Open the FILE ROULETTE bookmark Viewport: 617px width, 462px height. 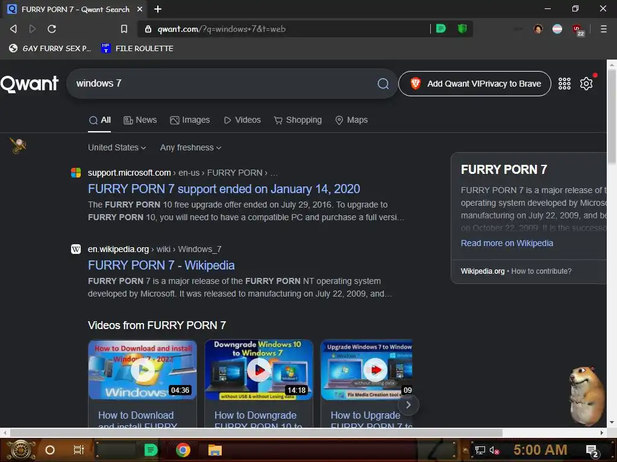[137, 48]
